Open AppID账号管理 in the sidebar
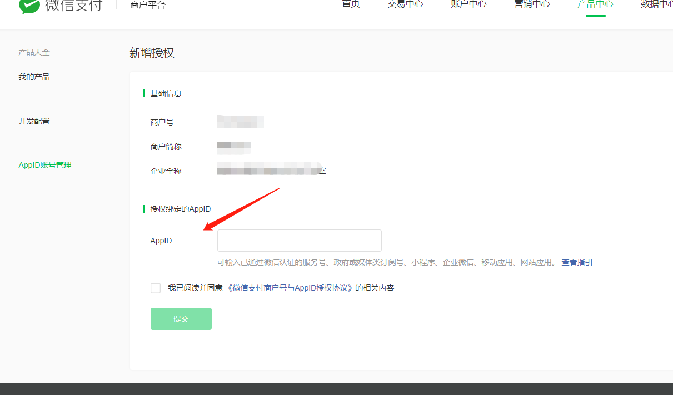 pyautogui.click(x=45, y=166)
